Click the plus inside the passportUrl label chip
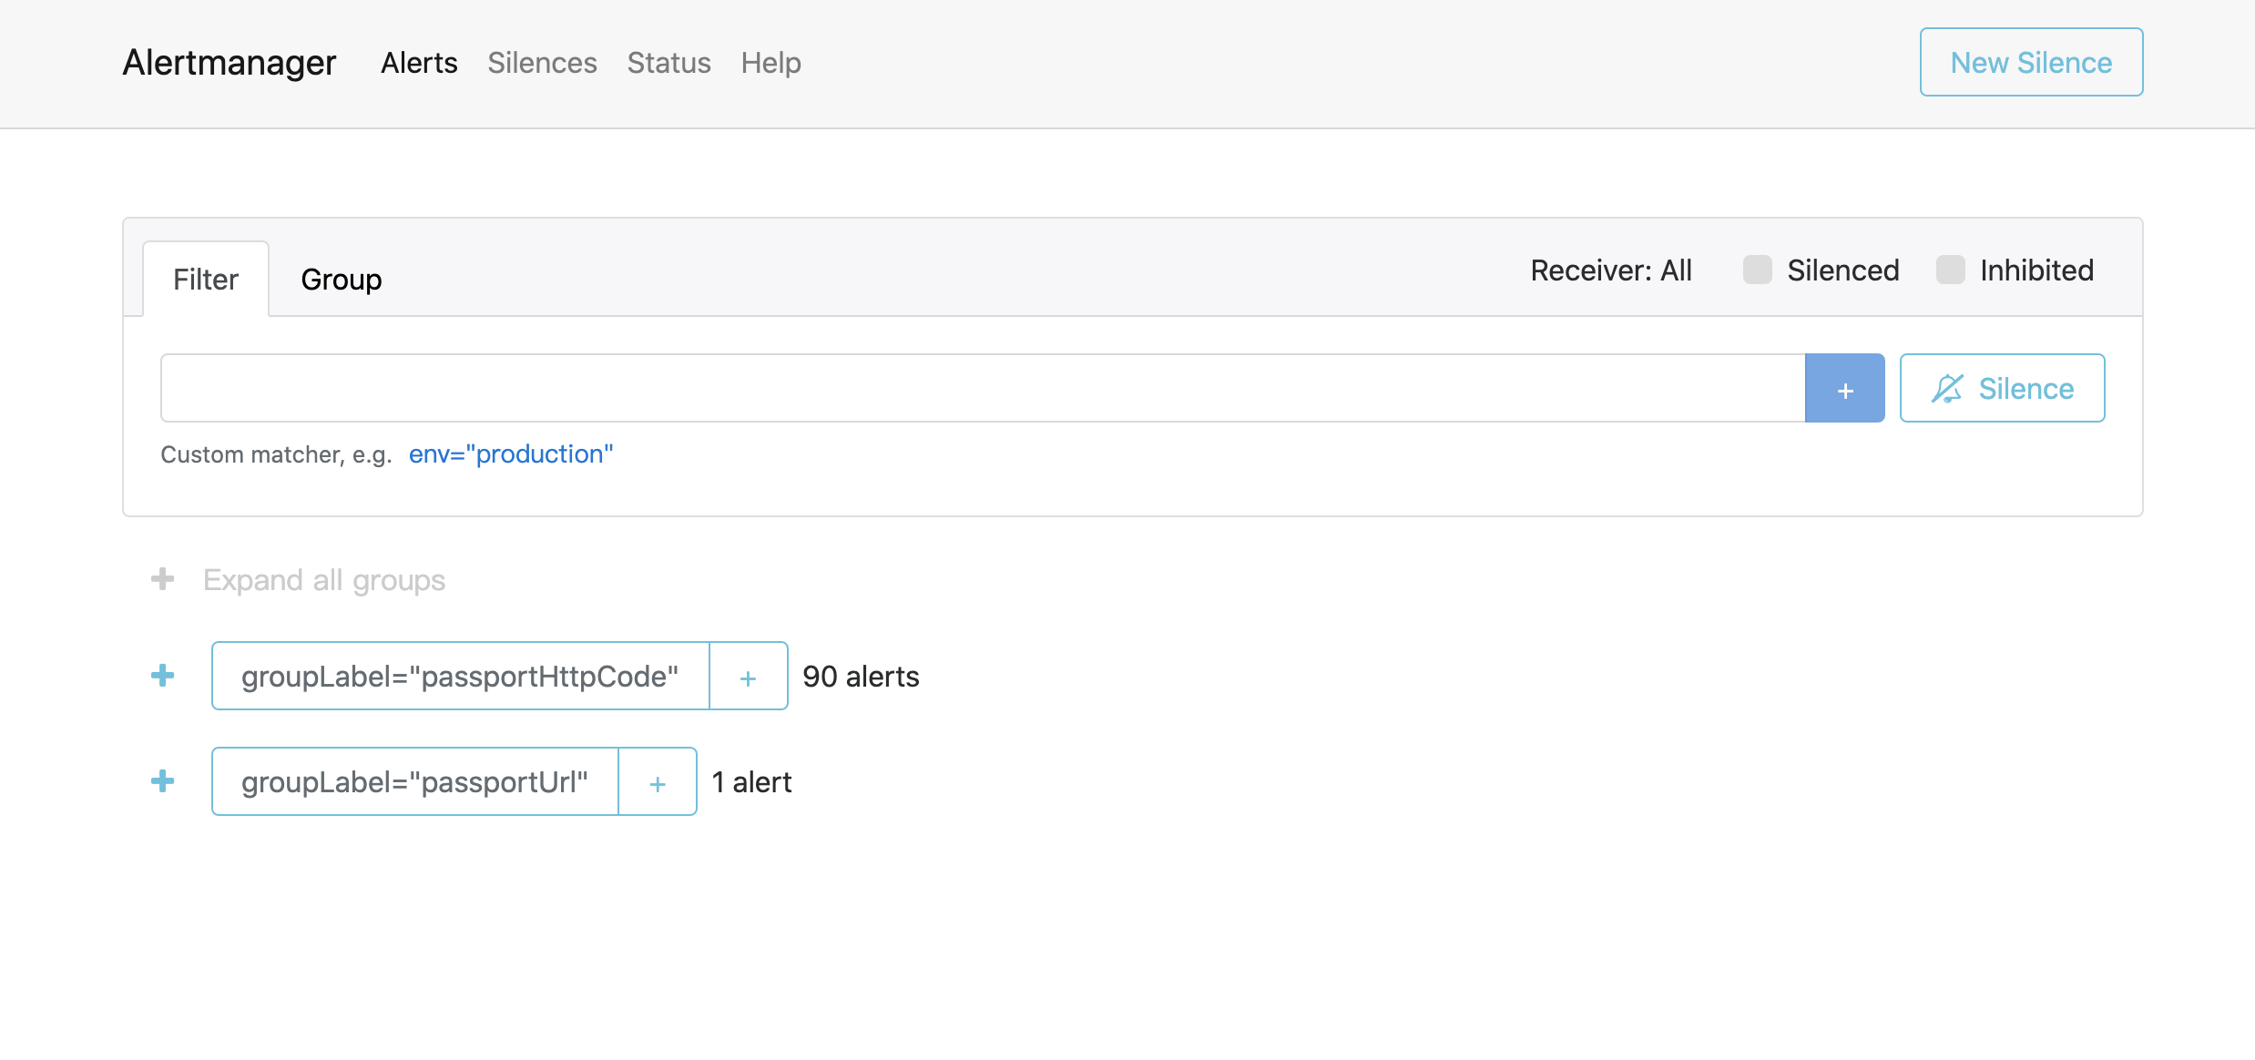This screenshot has height=1060, width=2255. point(657,781)
